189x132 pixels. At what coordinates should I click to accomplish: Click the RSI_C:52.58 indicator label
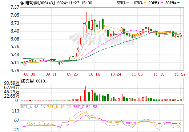coord(85,107)
